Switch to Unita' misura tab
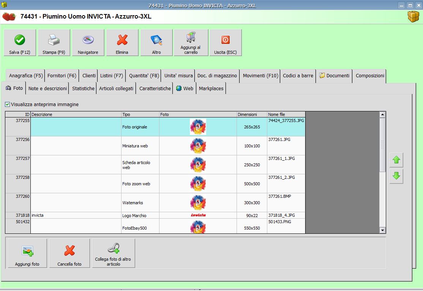Screen dimensions: 423x291 pos(178,76)
